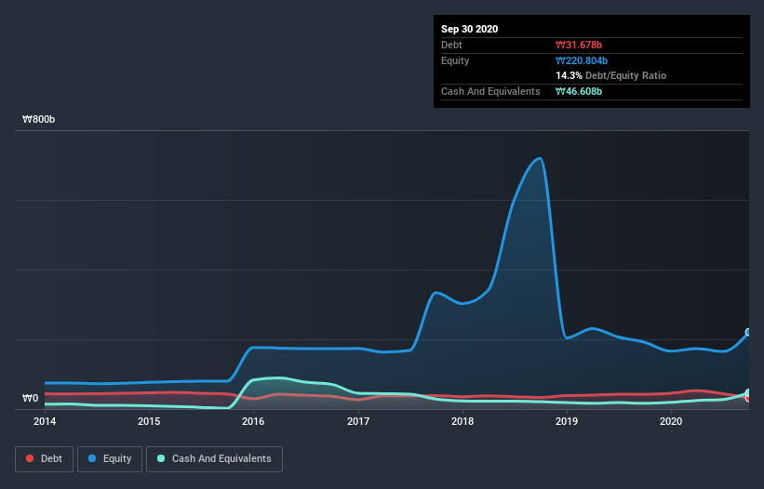Viewport: 764px width, 489px height.
Task: Toggle the Cash And Equivalents legend button
Action: tap(214, 459)
